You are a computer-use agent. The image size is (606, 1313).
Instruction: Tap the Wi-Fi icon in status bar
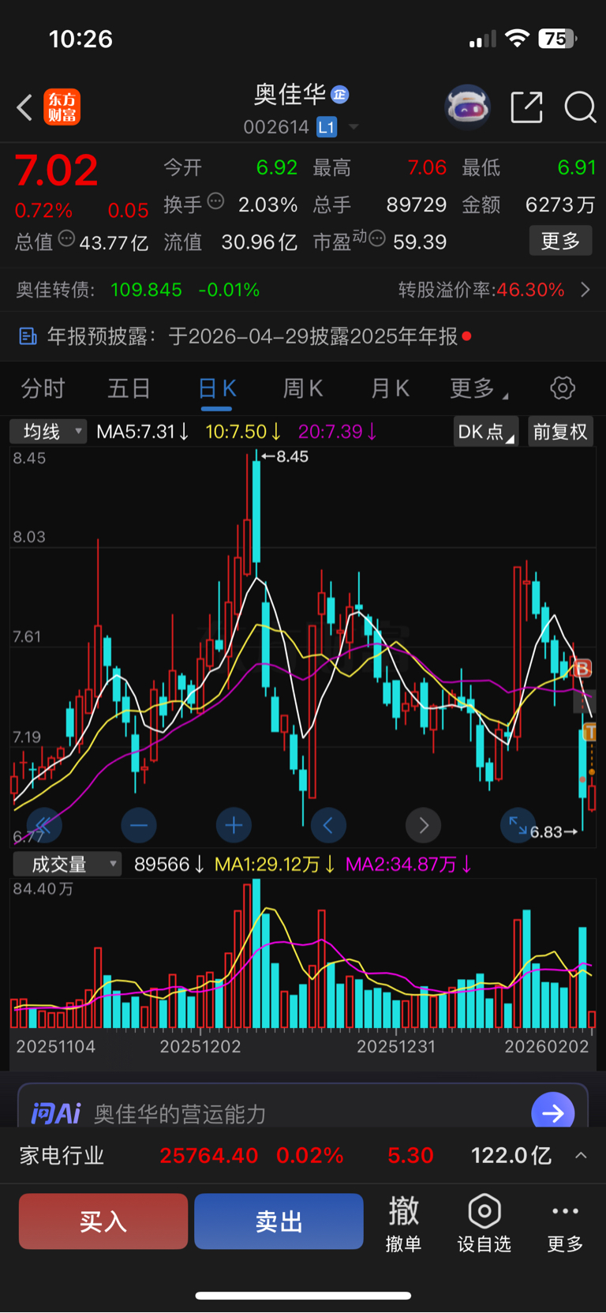pyautogui.click(x=517, y=38)
